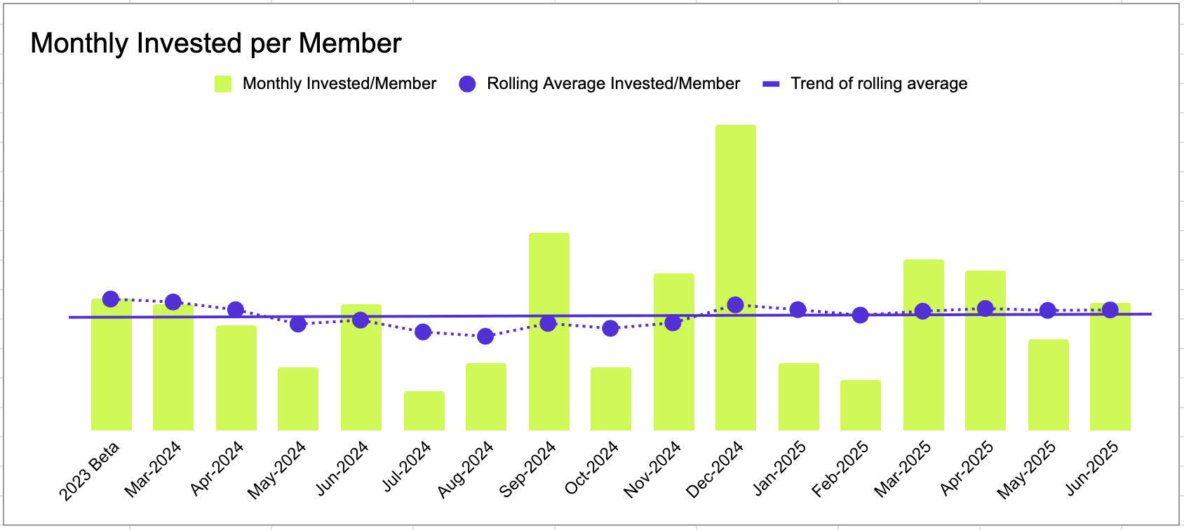Select the Dec-2024 rolling average data point
This screenshot has height=530, width=1184.
point(735,305)
